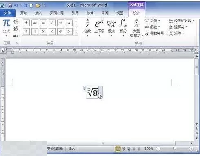Open the 上下标 script structures
The image size is (200, 156).
(x=99, y=28)
